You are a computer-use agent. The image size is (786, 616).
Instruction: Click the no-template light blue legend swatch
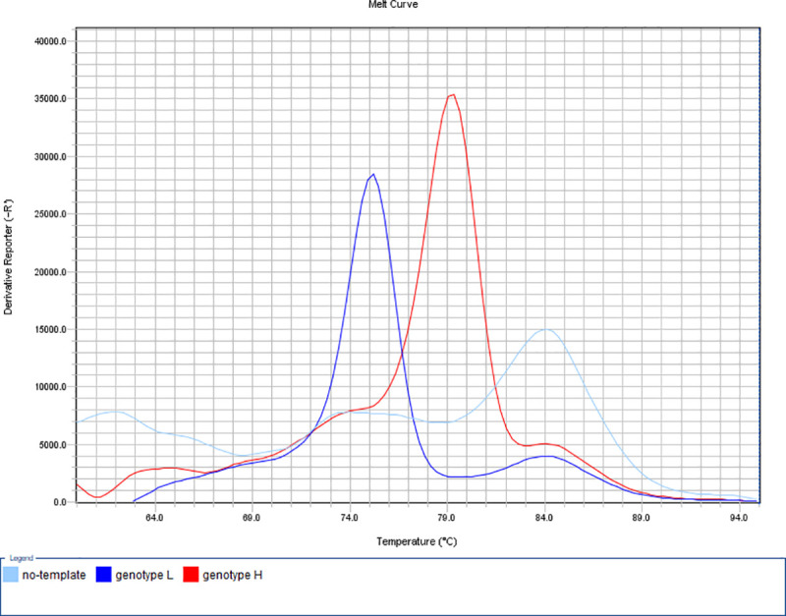pyautogui.click(x=11, y=574)
